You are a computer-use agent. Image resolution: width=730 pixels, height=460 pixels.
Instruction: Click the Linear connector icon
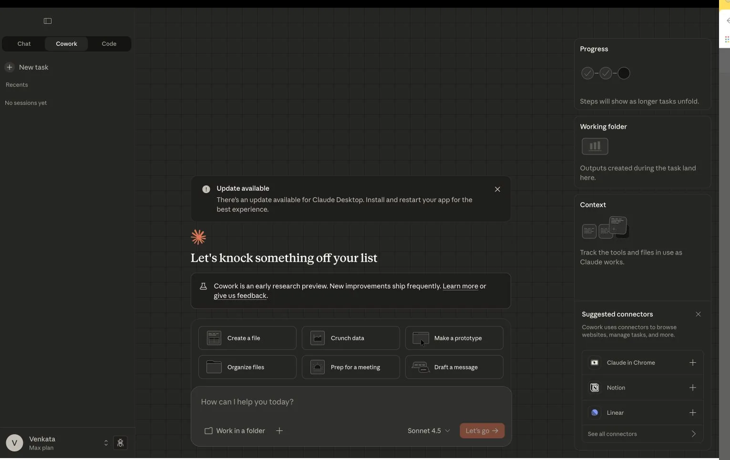click(x=595, y=413)
